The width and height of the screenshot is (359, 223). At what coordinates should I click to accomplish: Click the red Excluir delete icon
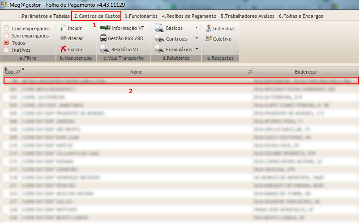pyautogui.click(x=63, y=50)
